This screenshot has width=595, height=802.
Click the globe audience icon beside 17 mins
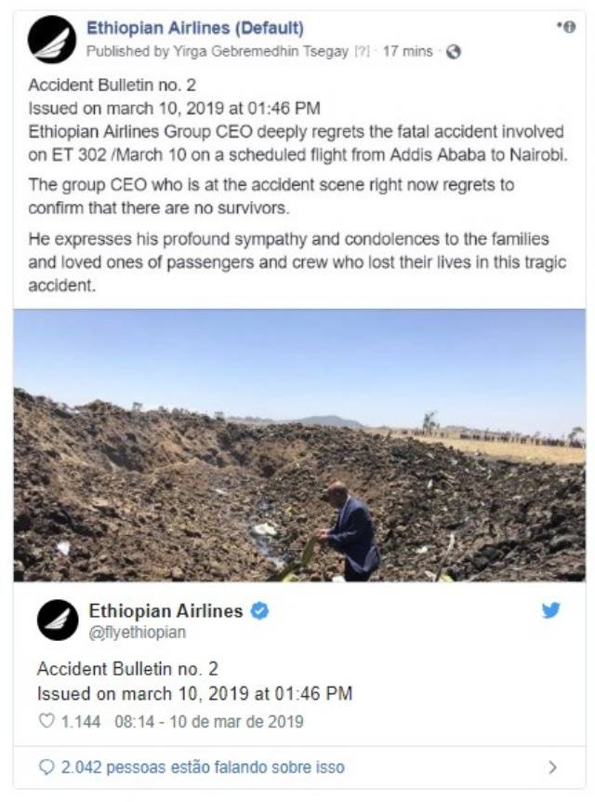pyautogui.click(x=453, y=52)
